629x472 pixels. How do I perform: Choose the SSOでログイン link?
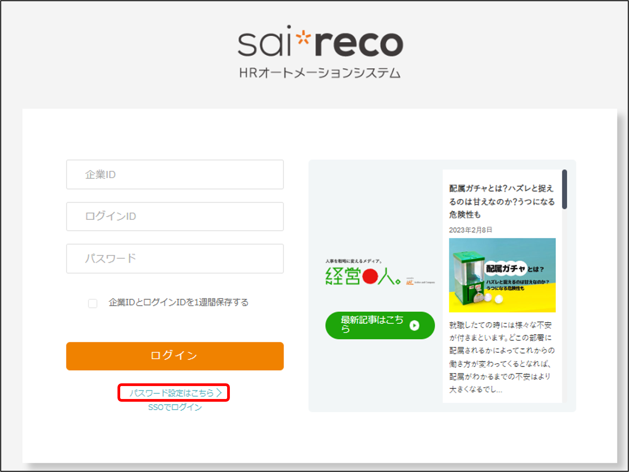coord(175,407)
